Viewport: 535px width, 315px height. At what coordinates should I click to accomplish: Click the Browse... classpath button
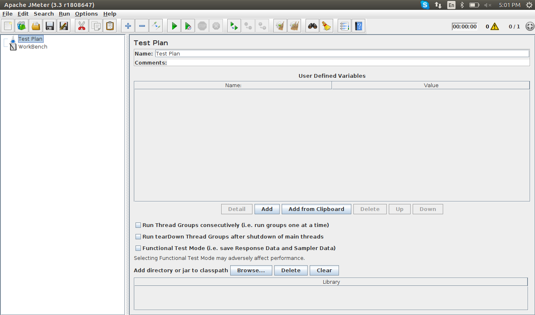point(251,270)
